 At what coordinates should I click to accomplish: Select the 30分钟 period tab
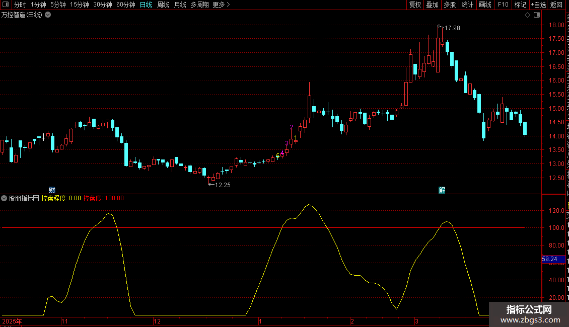[x=103, y=5]
